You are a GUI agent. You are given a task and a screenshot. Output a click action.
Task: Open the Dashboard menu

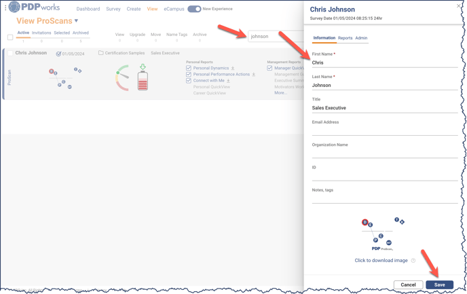(x=88, y=9)
